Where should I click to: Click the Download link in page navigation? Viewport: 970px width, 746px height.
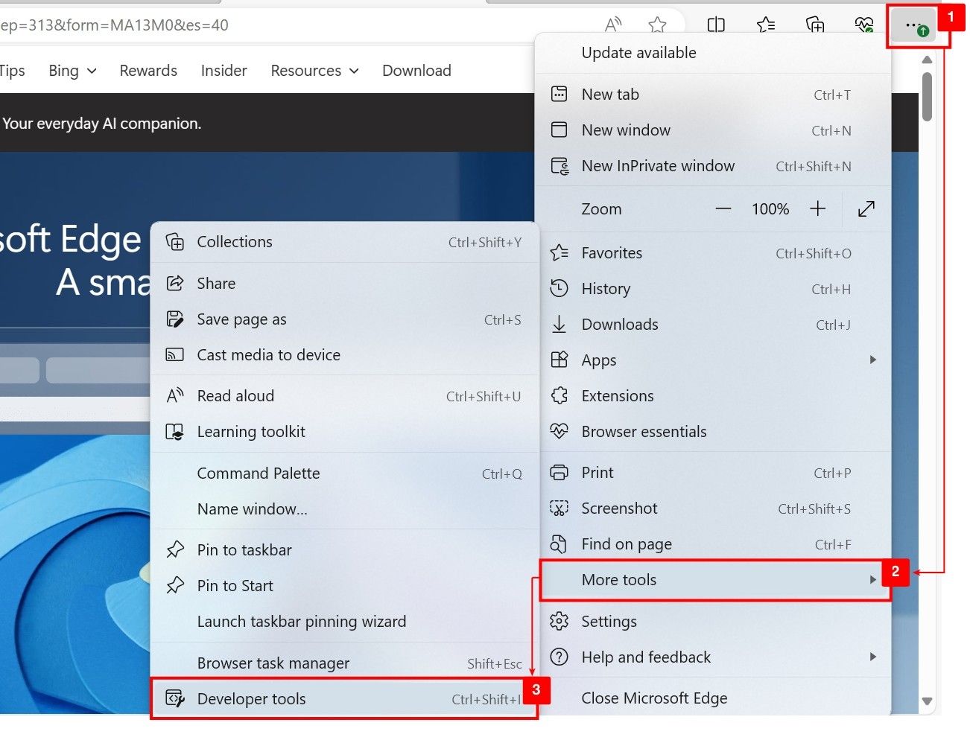[416, 71]
